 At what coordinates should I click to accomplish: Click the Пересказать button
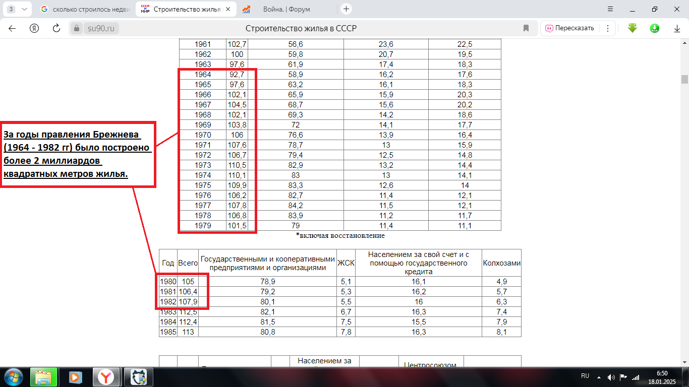click(569, 28)
